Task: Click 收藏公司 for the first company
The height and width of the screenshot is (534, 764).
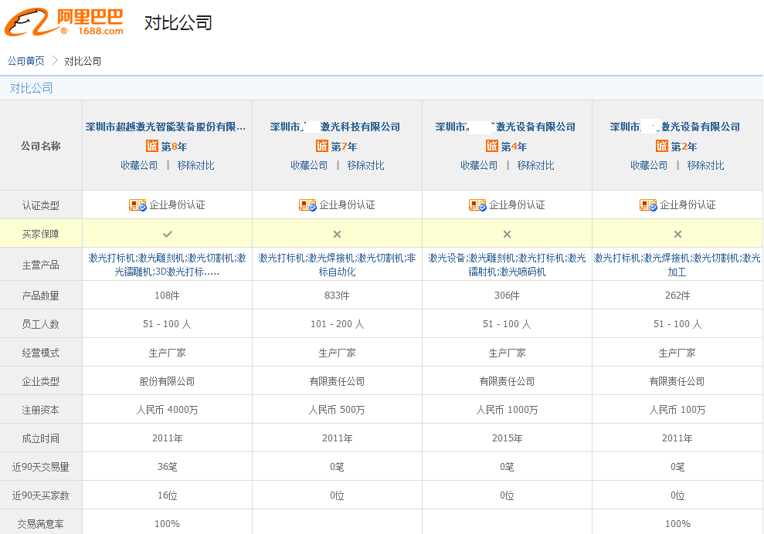Action: point(139,164)
